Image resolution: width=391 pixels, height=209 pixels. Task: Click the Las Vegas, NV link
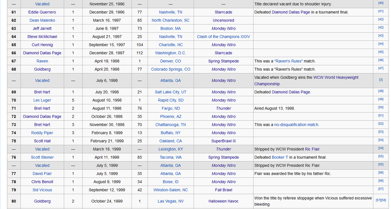[171, 201]
